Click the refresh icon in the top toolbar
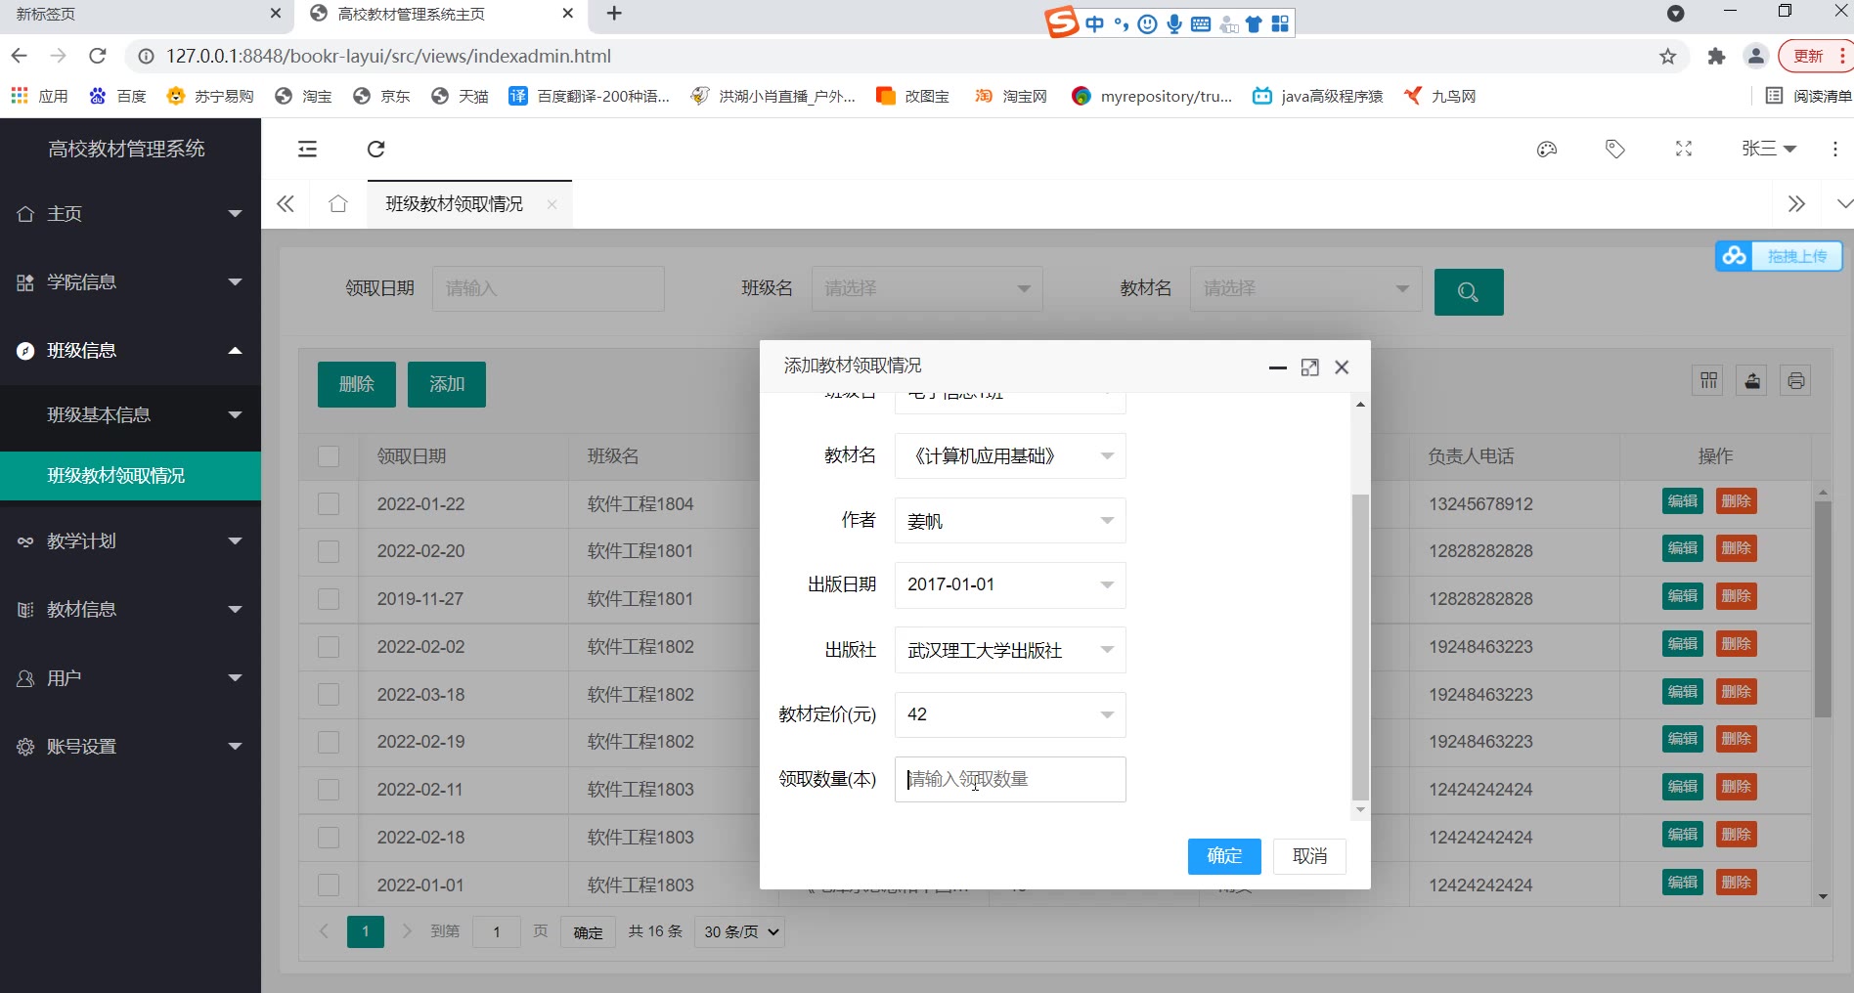Screen dimensions: 1854x993 coord(375,149)
